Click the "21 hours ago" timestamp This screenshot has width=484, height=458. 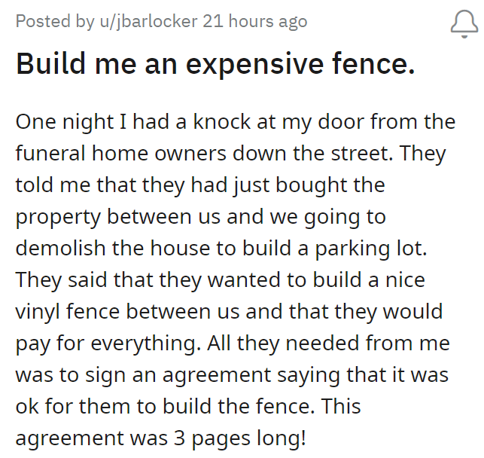tap(254, 21)
